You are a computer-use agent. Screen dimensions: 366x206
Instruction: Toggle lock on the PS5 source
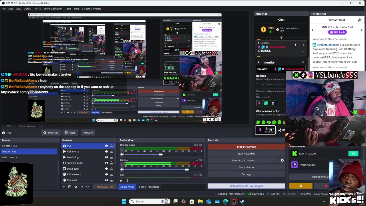click(x=112, y=146)
